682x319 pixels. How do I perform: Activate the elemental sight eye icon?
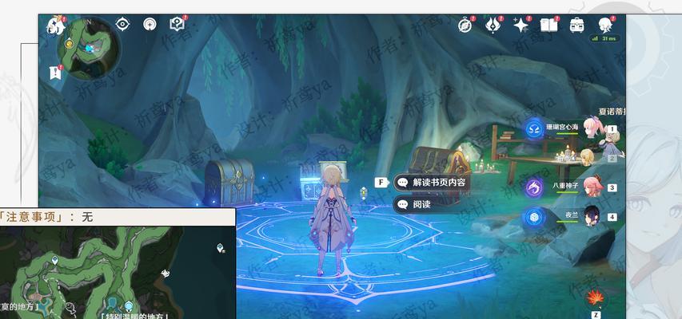click(122, 24)
